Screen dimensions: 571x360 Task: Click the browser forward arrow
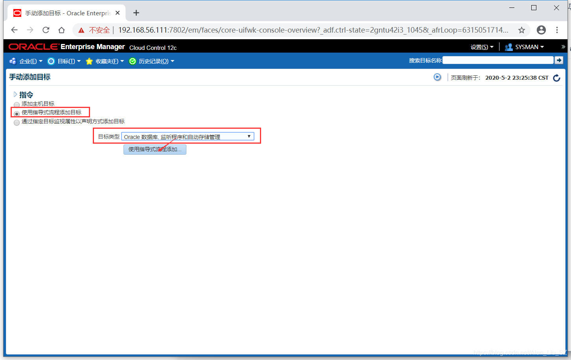[x=30, y=30]
